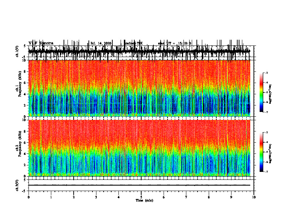Click the ch.1 color bar log(PSD) label
This screenshot has height=221, width=286.
[270, 94]
